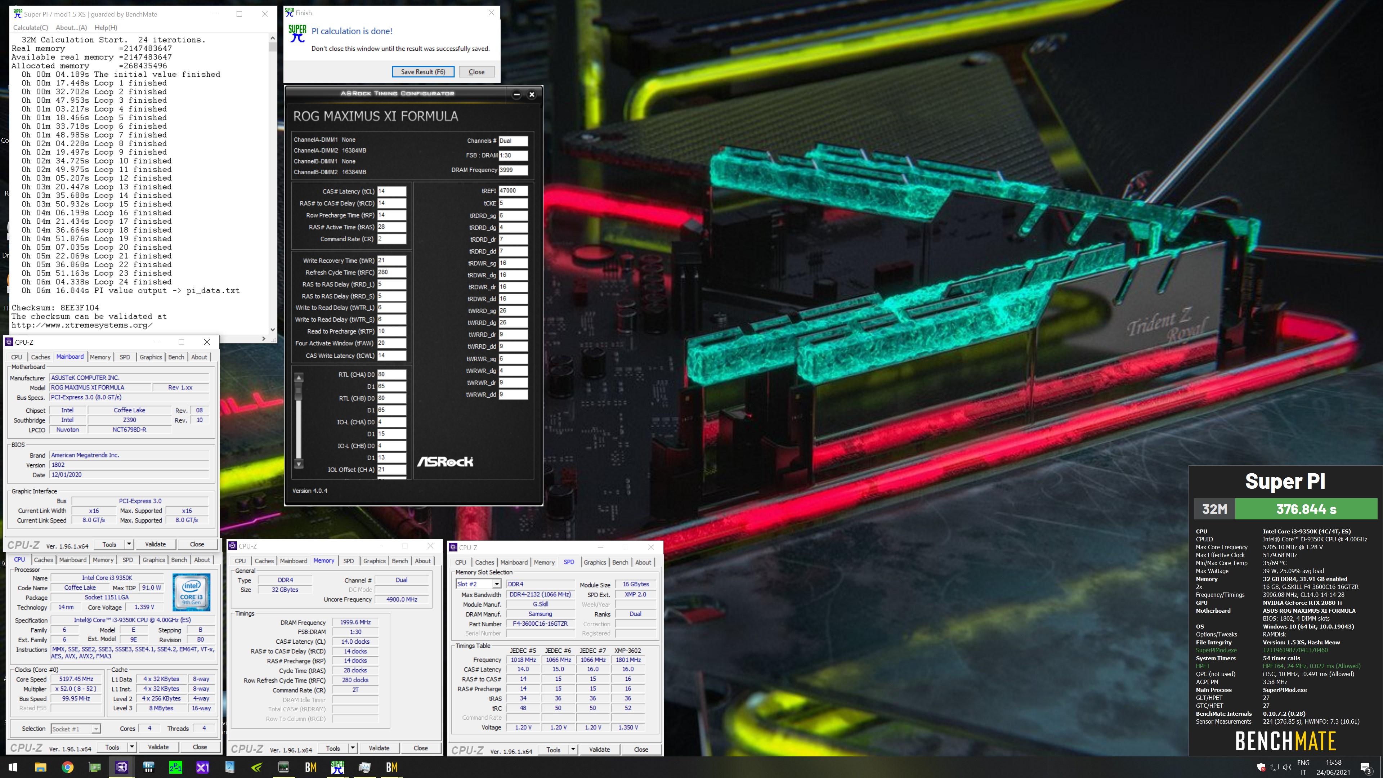Screen dimensions: 1383x778
Task: Open Tools dropdown arrow in SPD CPU-Z window
Action: (x=573, y=750)
